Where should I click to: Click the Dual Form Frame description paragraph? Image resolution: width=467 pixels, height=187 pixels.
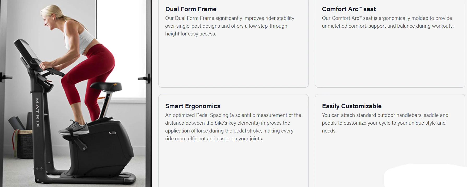pos(230,26)
